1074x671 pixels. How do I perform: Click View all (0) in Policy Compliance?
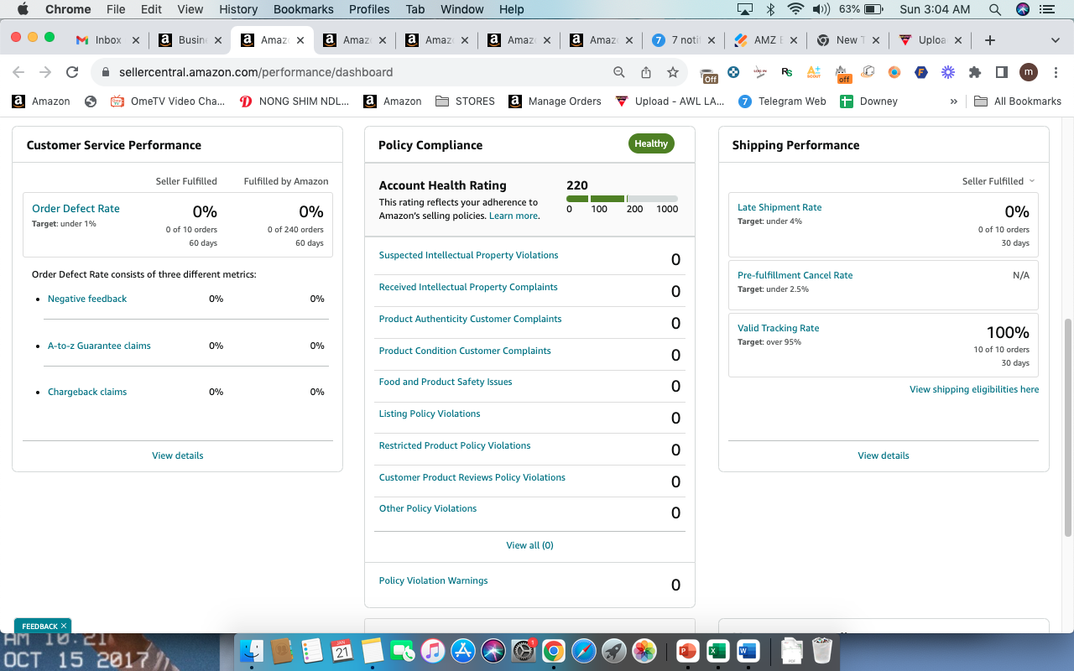529,545
